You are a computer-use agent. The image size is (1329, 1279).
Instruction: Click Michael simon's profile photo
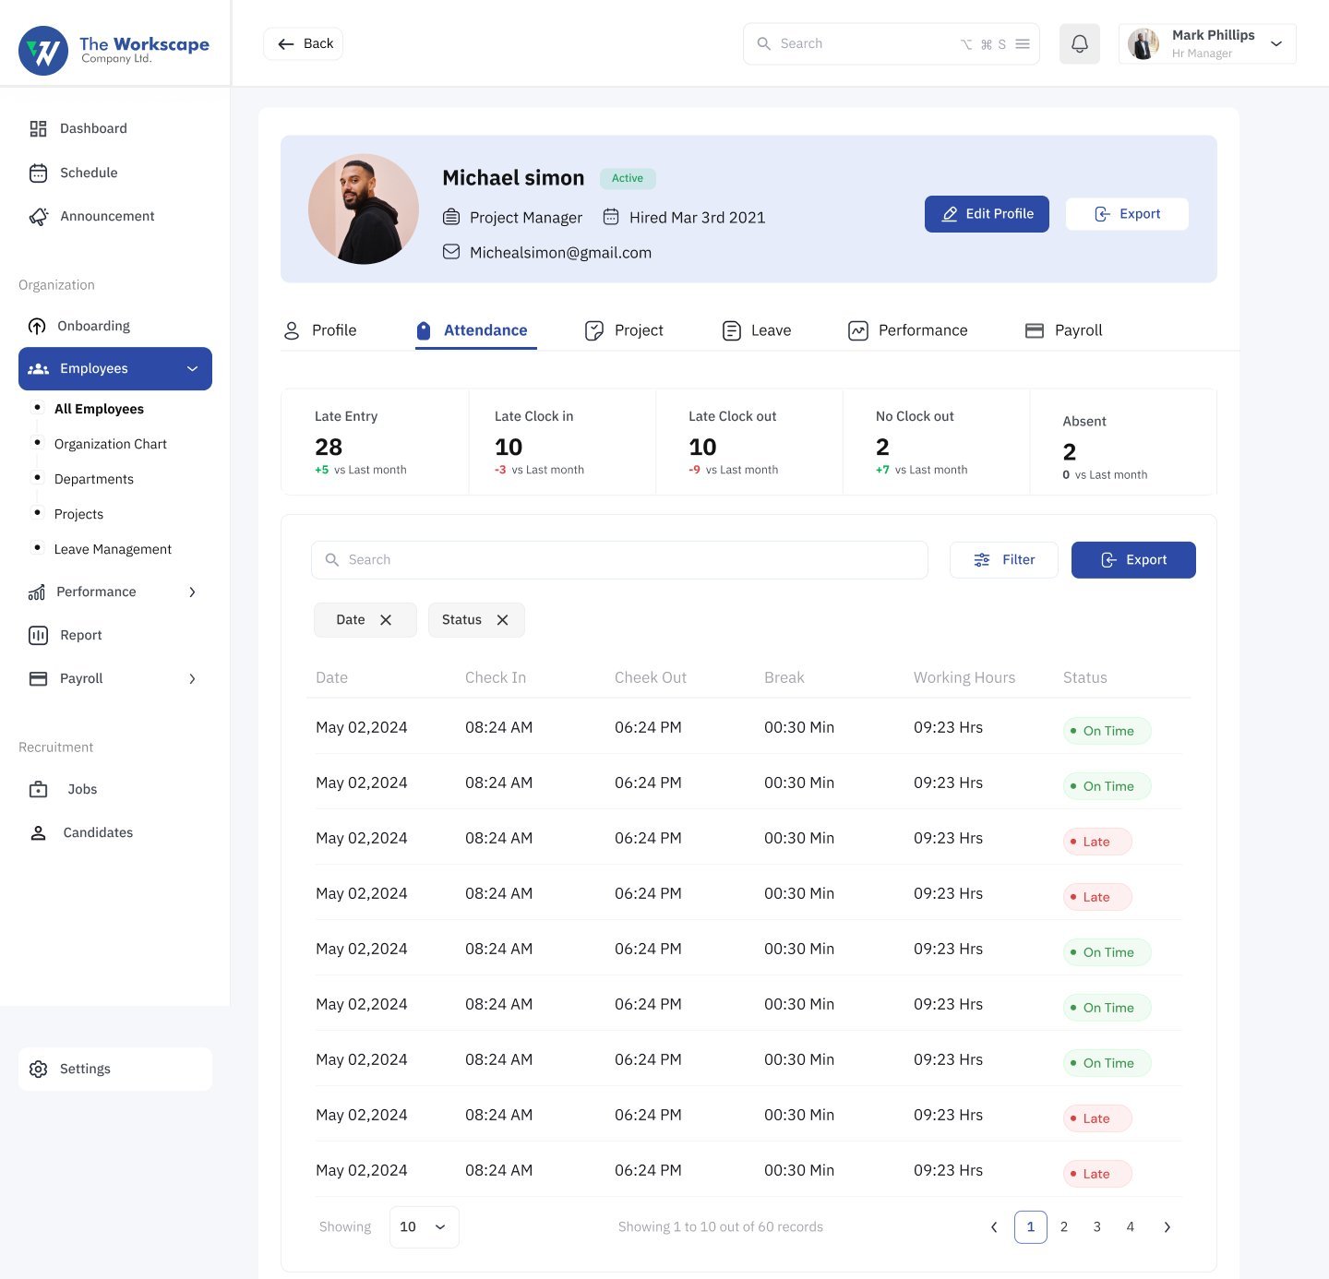tap(364, 209)
